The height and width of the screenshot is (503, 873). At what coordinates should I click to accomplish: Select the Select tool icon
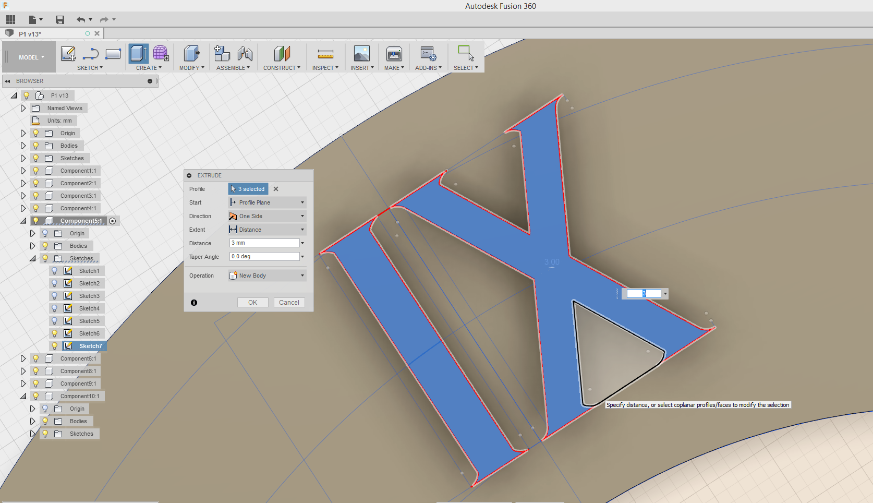point(466,53)
